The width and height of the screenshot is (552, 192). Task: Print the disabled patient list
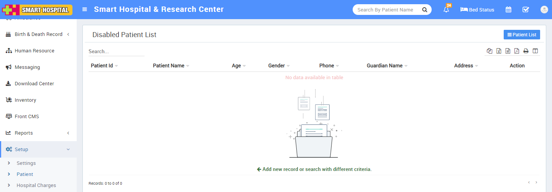[x=526, y=51]
